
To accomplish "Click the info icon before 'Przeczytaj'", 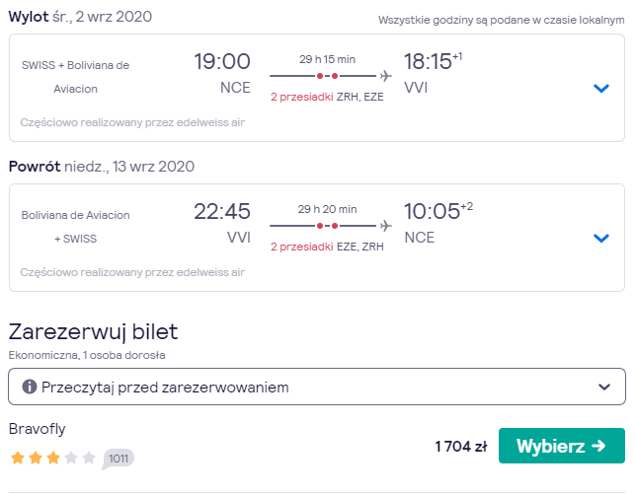I will coord(30,387).
